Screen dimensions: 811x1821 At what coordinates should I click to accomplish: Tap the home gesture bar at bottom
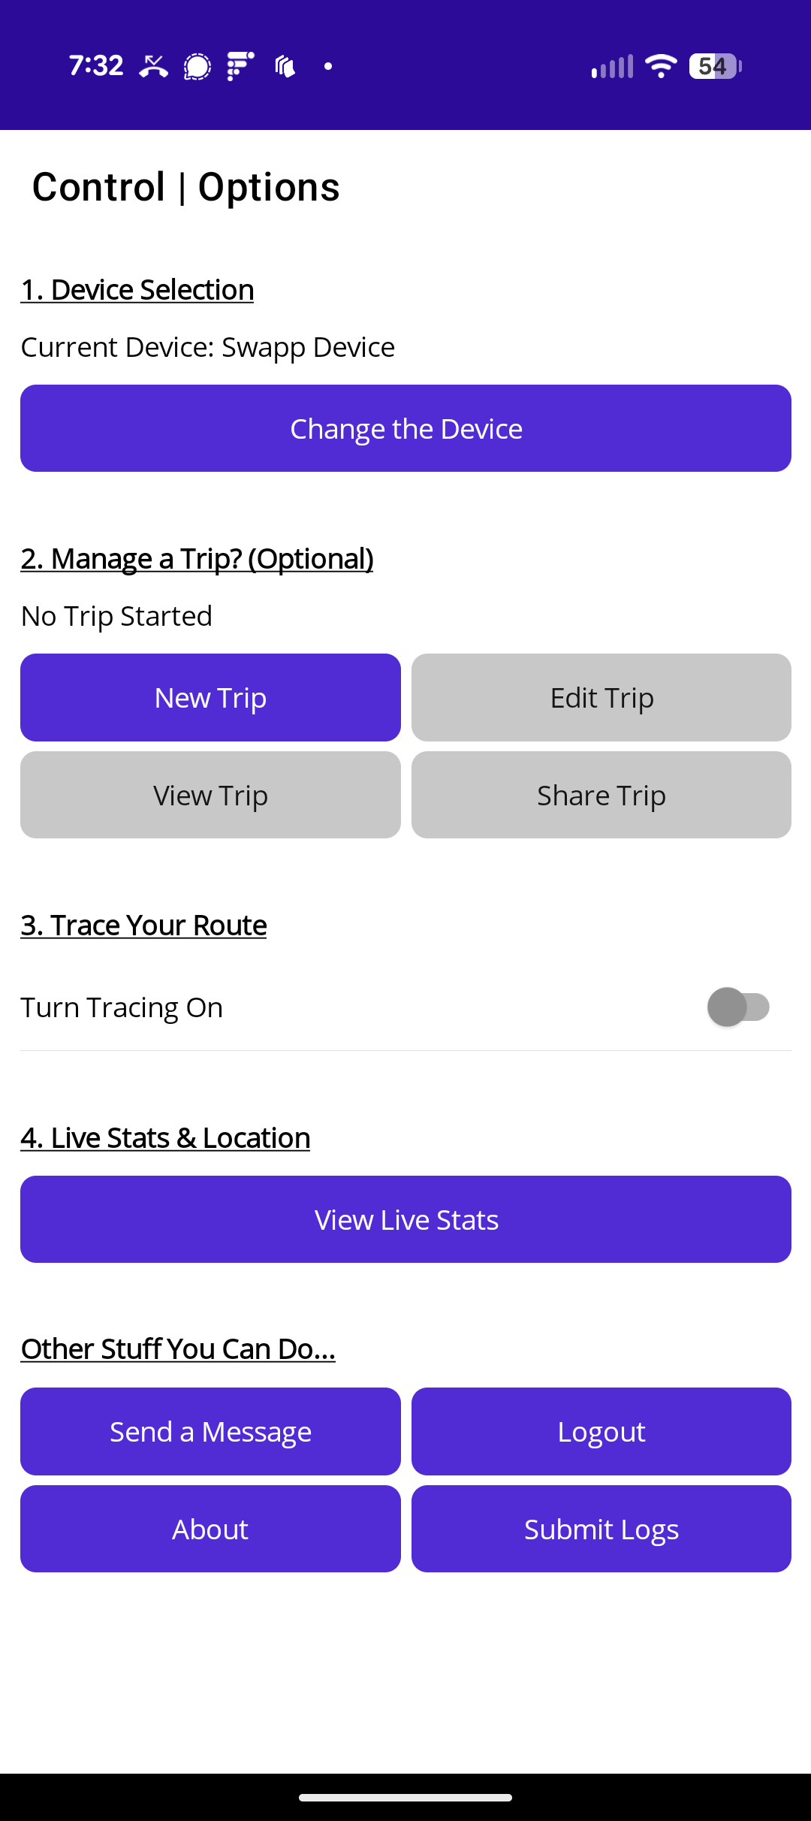(x=405, y=1798)
